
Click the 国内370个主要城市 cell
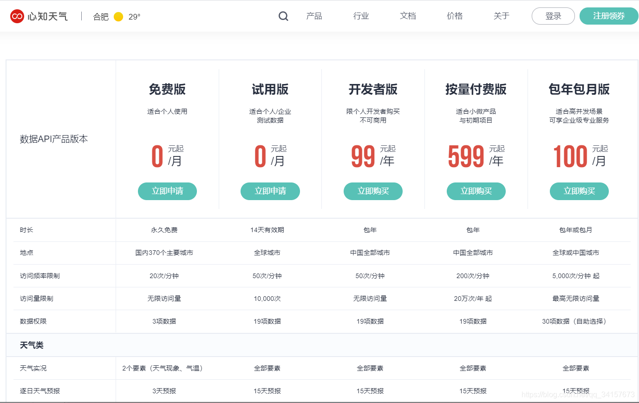click(164, 253)
